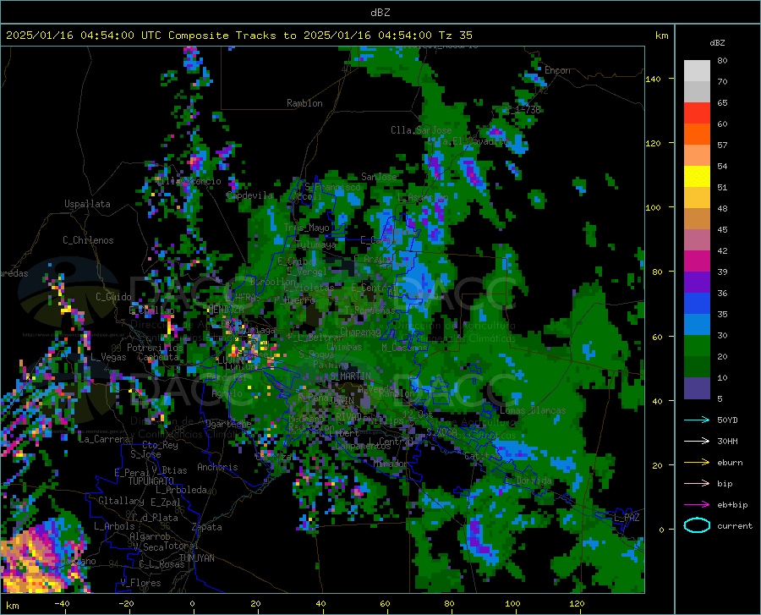Click the 'Ugarteche' place label
This screenshot has width=761, height=615.
click(x=228, y=423)
